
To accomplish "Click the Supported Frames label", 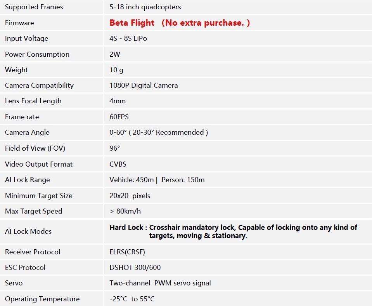I will pyautogui.click(x=34, y=7).
